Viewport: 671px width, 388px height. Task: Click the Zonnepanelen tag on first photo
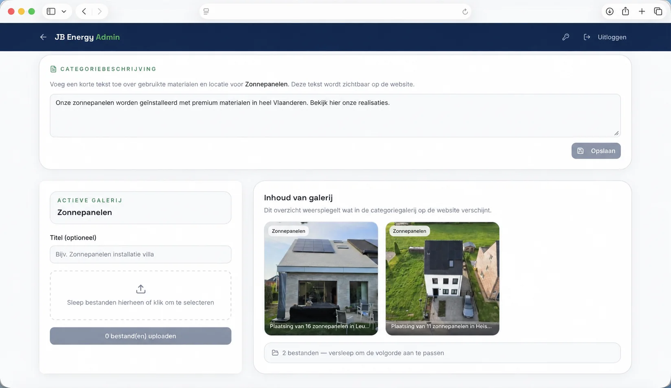point(288,231)
